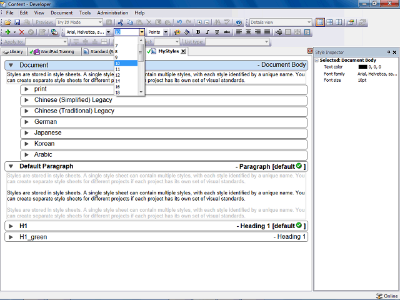Pin the Style Inspector panel
The width and height of the screenshot is (400, 300).
tap(389, 52)
